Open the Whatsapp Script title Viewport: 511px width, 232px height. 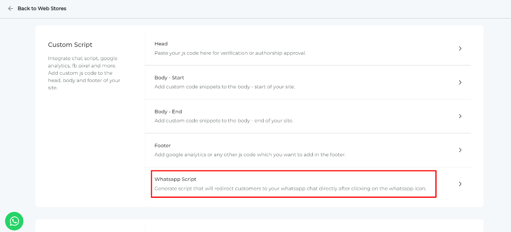tap(175, 179)
